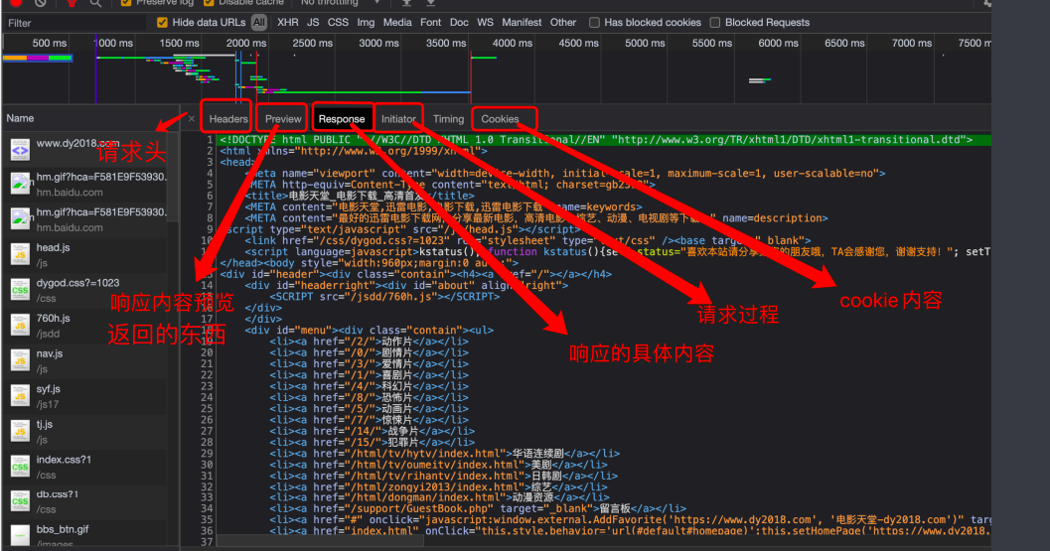Toggle the Disable cache checkbox

click(209, 3)
